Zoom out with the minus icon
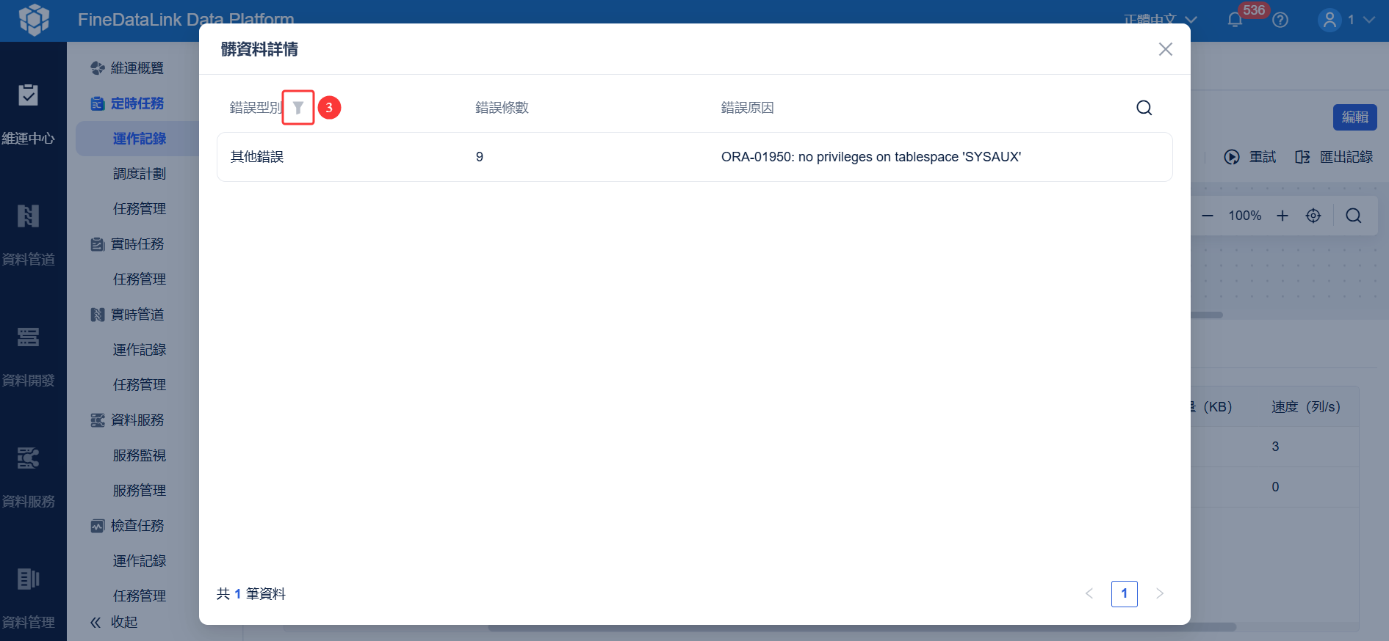Viewport: 1389px width, 641px height. (x=1208, y=216)
